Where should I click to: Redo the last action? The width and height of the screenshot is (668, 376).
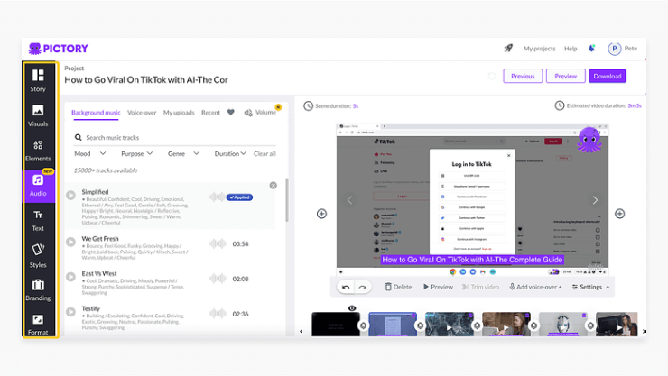point(363,287)
